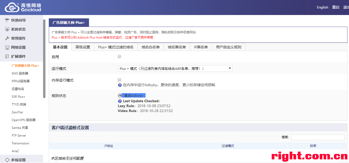Sort by the 过滤模式 column header

(x=228, y=146)
